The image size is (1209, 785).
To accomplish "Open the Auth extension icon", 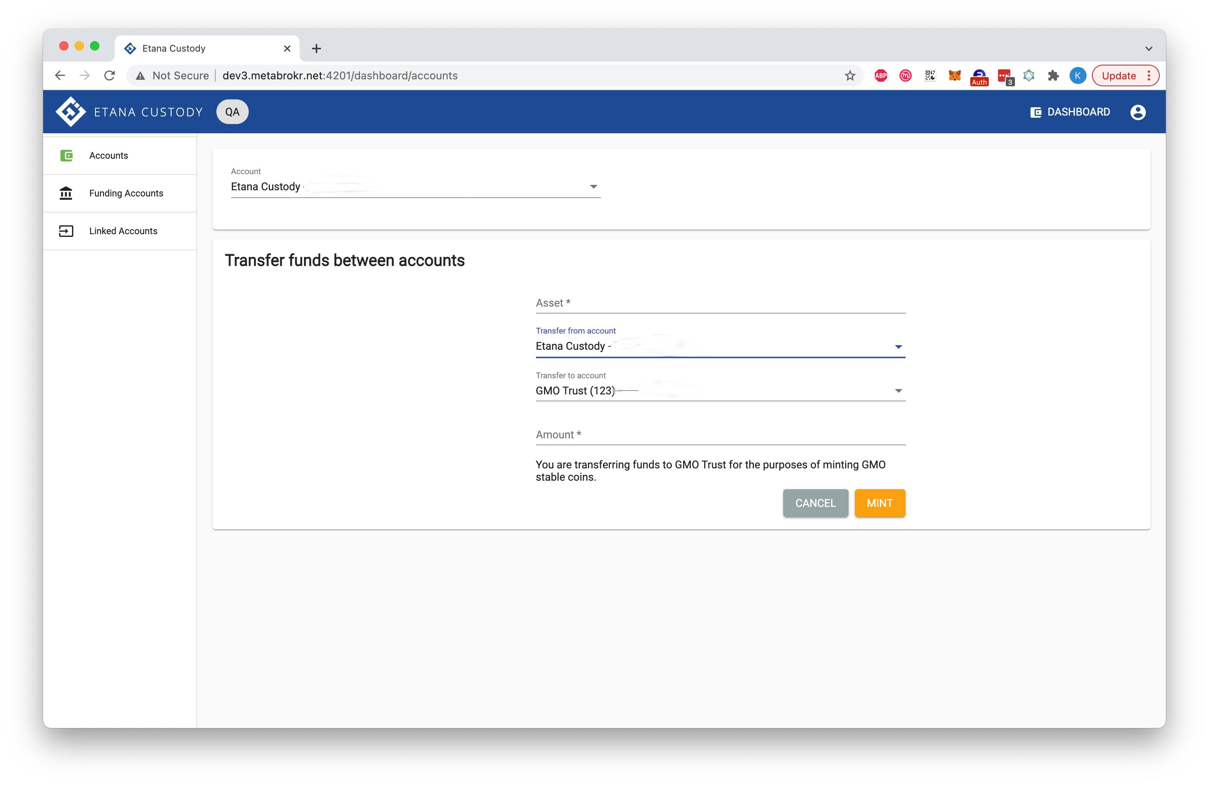I will [x=979, y=77].
